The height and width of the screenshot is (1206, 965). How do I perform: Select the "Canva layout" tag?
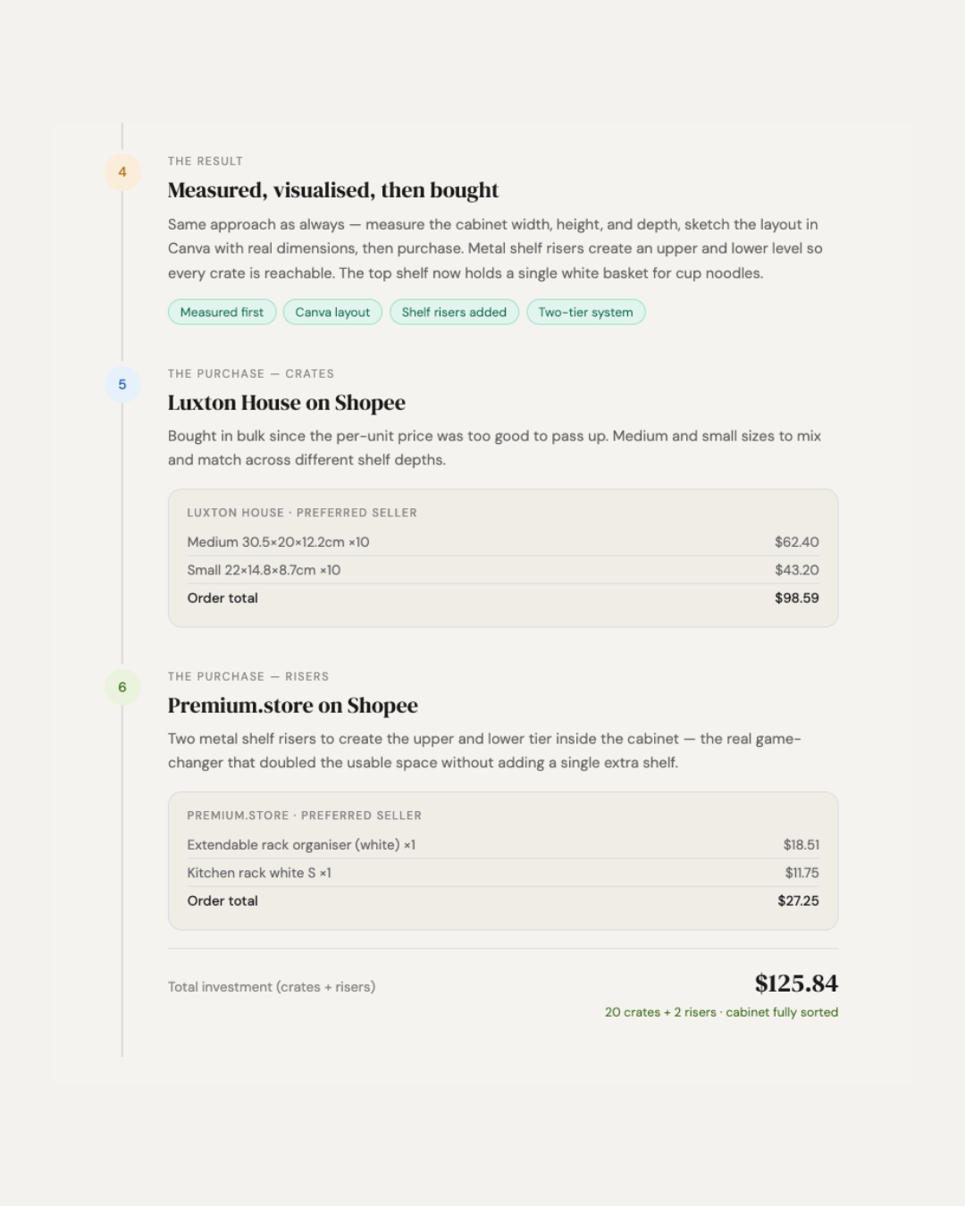coord(332,312)
